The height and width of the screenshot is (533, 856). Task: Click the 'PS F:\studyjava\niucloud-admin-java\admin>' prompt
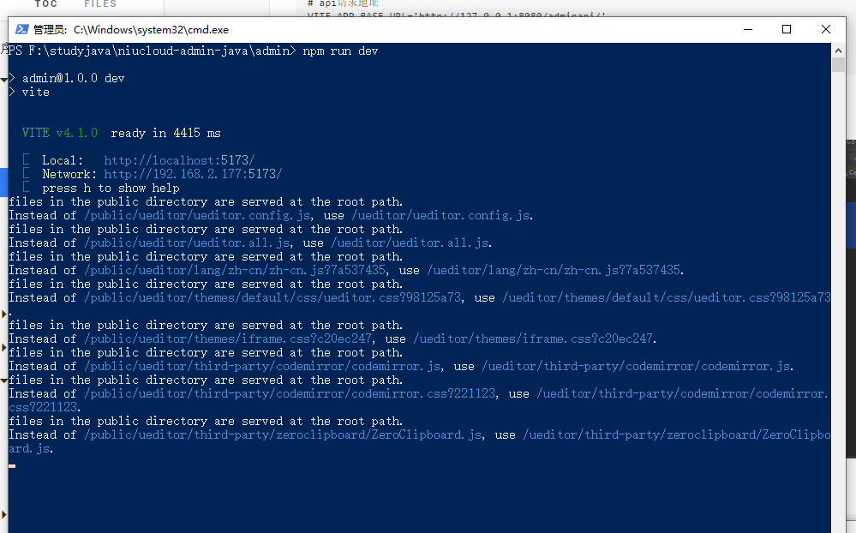tap(153, 51)
